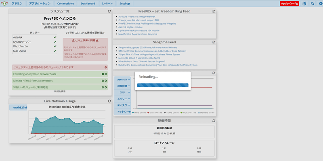Viewport: 323px width, 161px height.
Task: Toggle Users Online legend series
Action: (x=139, y=113)
